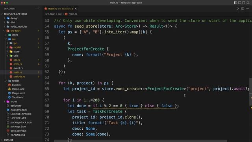Click the src breadcrumb segment
Image resolution: width=252 pixels, height=142 pixels.
coord(60,14)
